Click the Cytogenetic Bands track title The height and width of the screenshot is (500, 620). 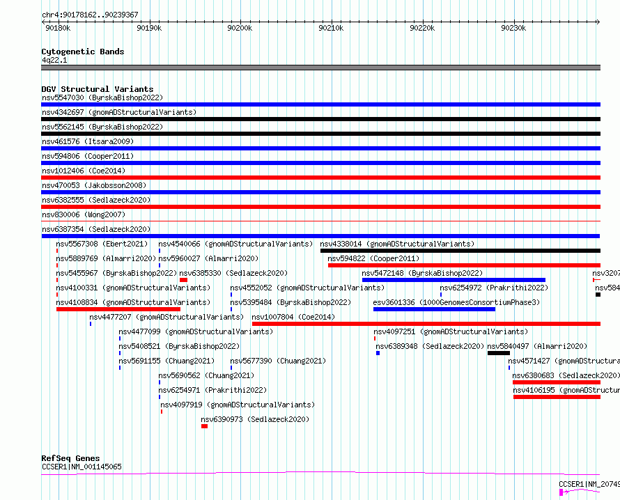[83, 52]
